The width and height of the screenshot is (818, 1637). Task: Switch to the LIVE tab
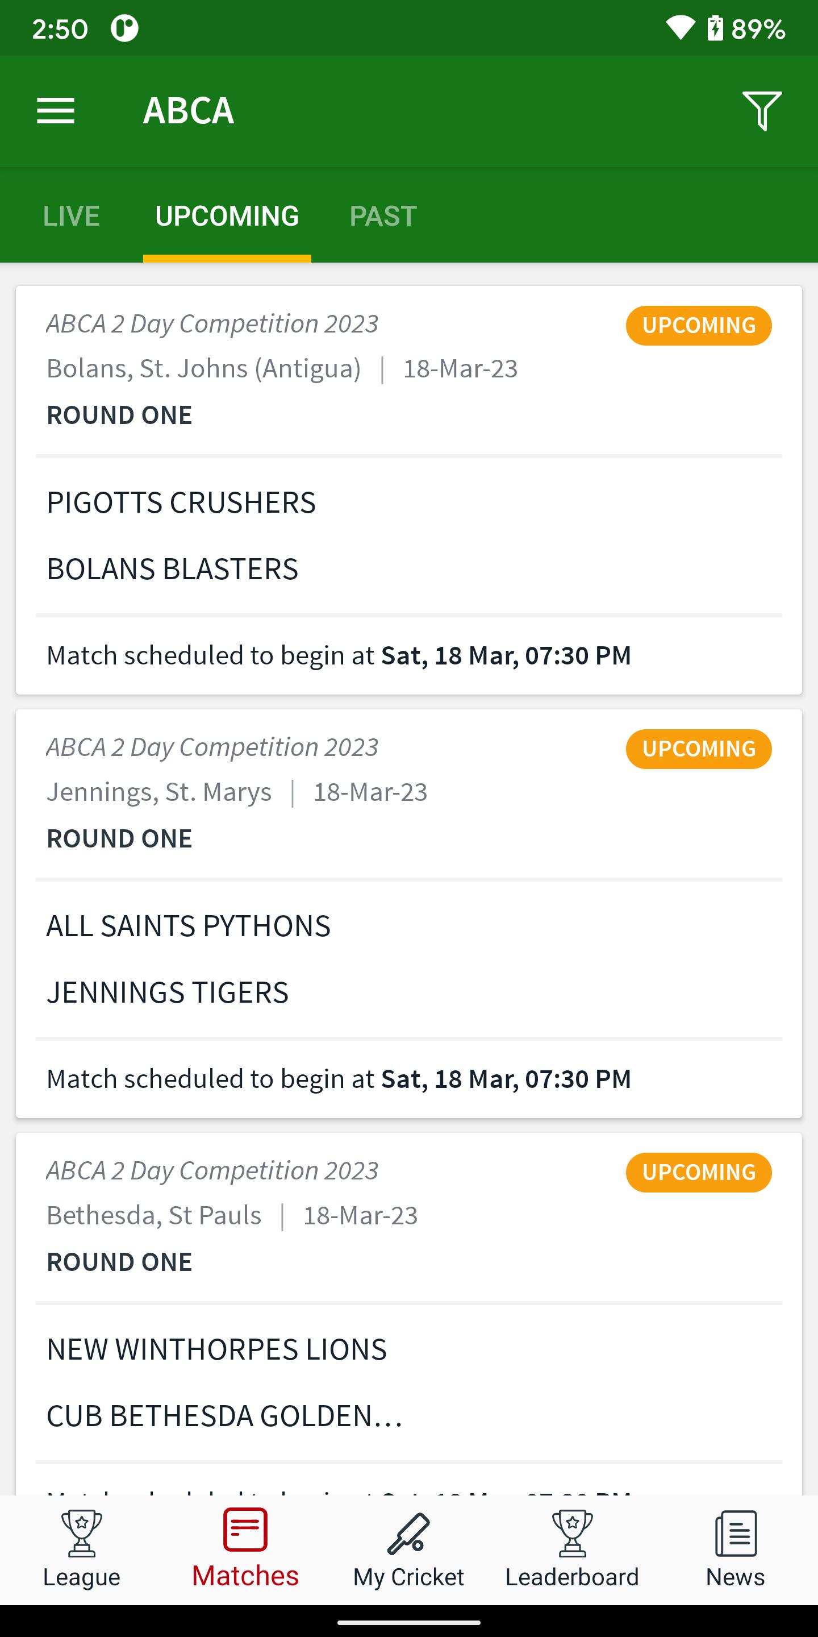pyautogui.click(x=71, y=216)
